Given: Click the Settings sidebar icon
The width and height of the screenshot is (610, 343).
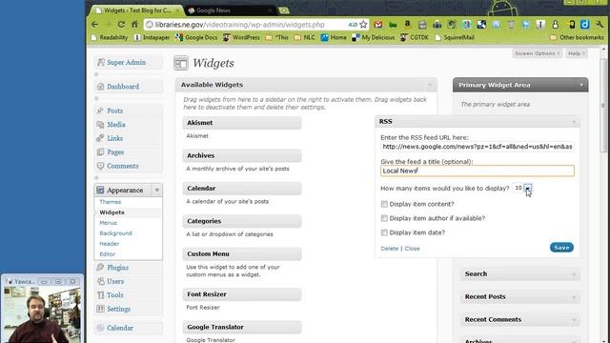Looking at the screenshot, I should pos(100,309).
